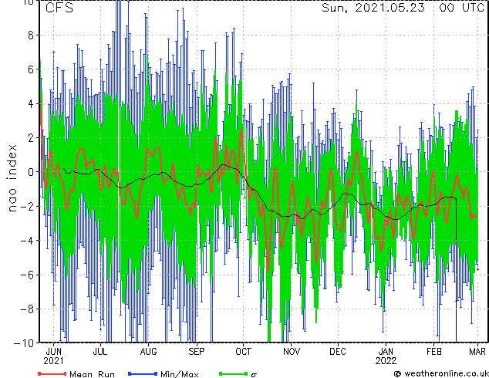This screenshot has width=489, height=378.
Task: Select the JUL month label
Action: pos(100,352)
